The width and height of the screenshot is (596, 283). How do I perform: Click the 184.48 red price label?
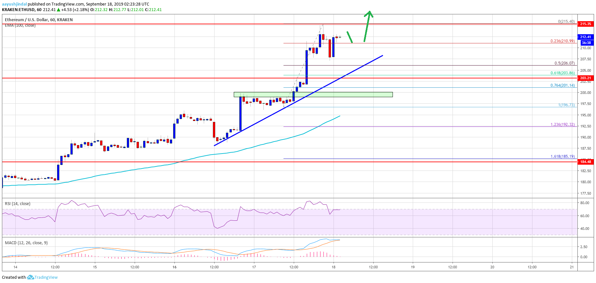586,162
